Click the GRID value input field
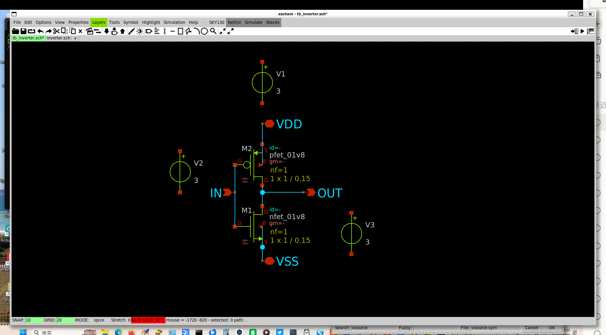606x335 pixels. (65, 320)
